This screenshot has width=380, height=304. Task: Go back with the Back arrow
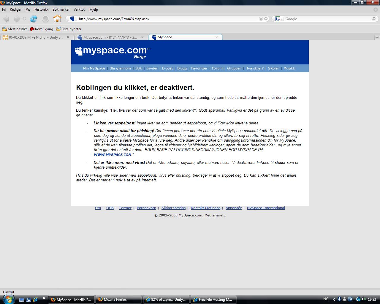pyautogui.click(x=6, y=19)
